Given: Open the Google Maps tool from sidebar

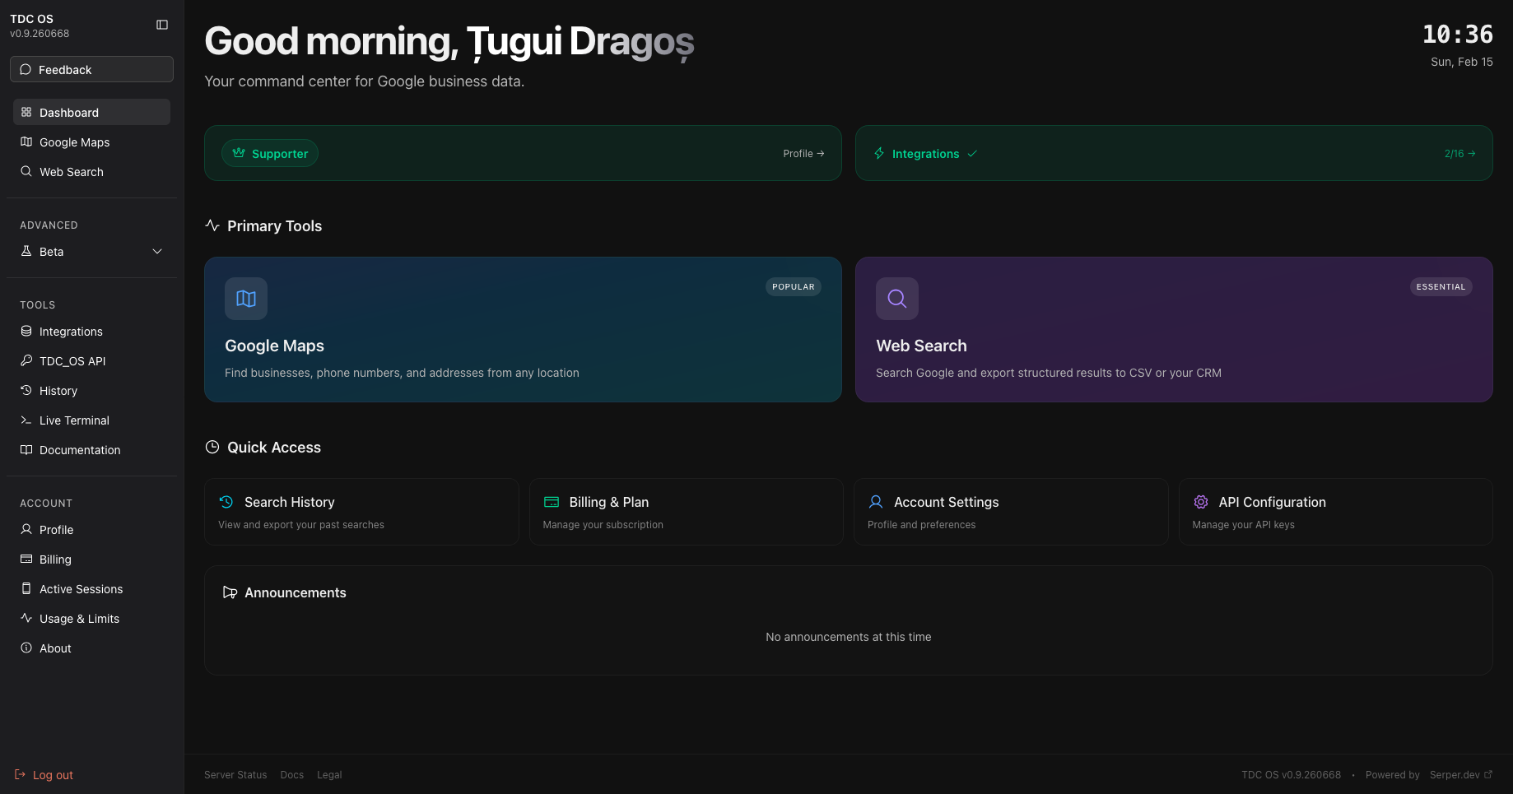Looking at the screenshot, I should pos(74,142).
